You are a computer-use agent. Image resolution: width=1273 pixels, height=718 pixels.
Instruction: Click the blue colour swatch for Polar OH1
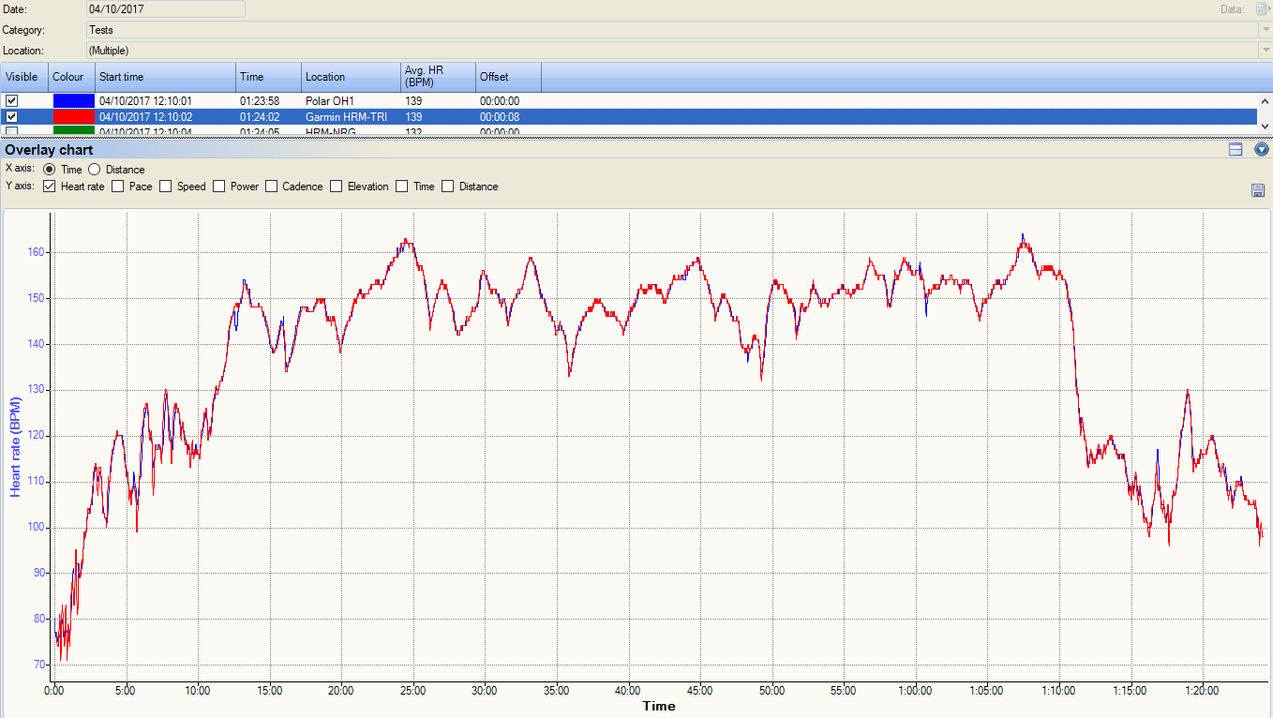[73, 100]
